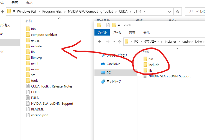
Task: Click the properties icon in cuda title bar
Action: [108, 25]
